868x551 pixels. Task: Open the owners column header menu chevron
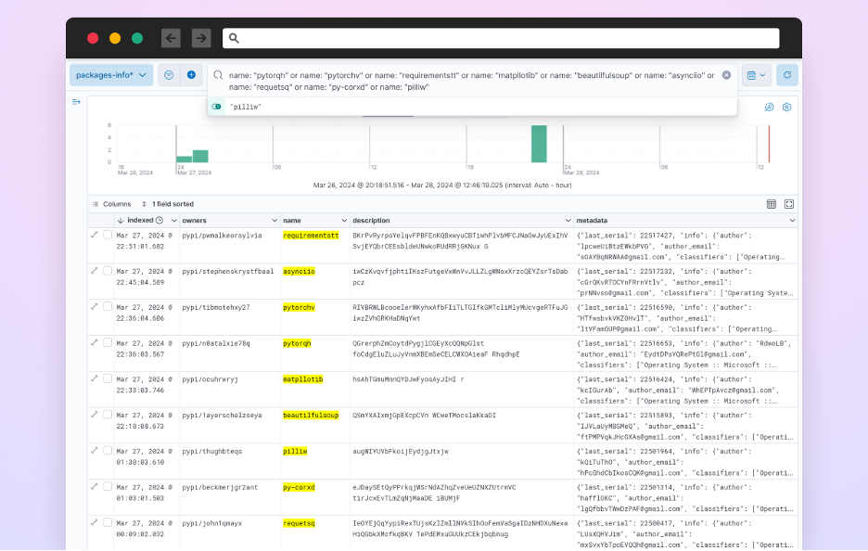pos(274,221)
